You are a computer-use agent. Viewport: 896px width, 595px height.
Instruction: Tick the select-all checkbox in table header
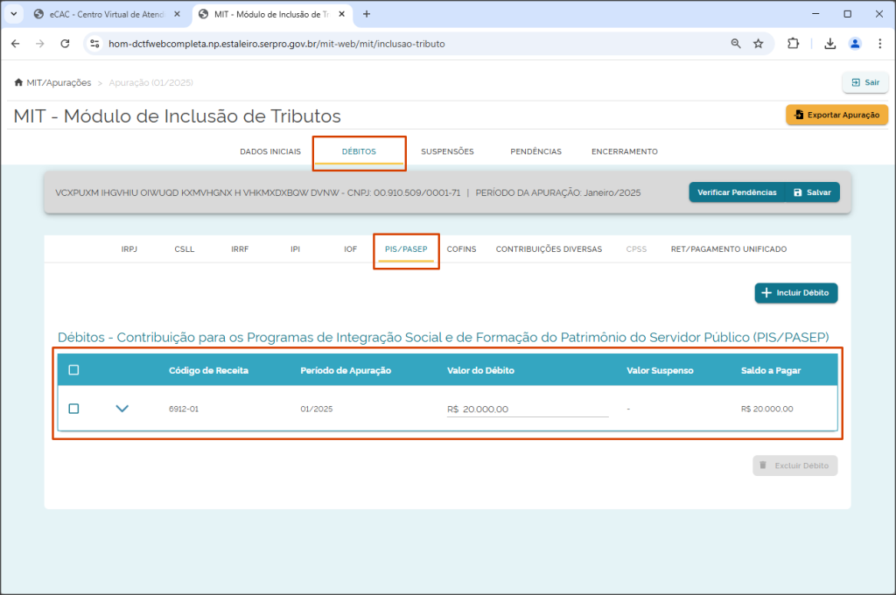(x=73, y=370)
